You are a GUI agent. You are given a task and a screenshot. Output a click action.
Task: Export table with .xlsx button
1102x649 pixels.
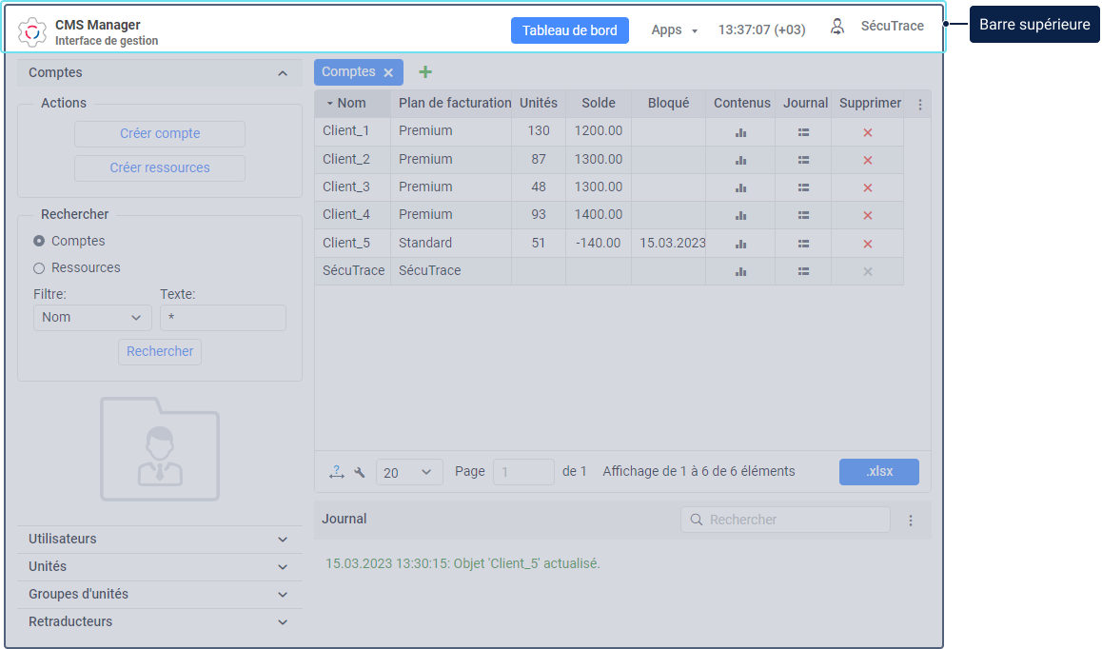878,472
